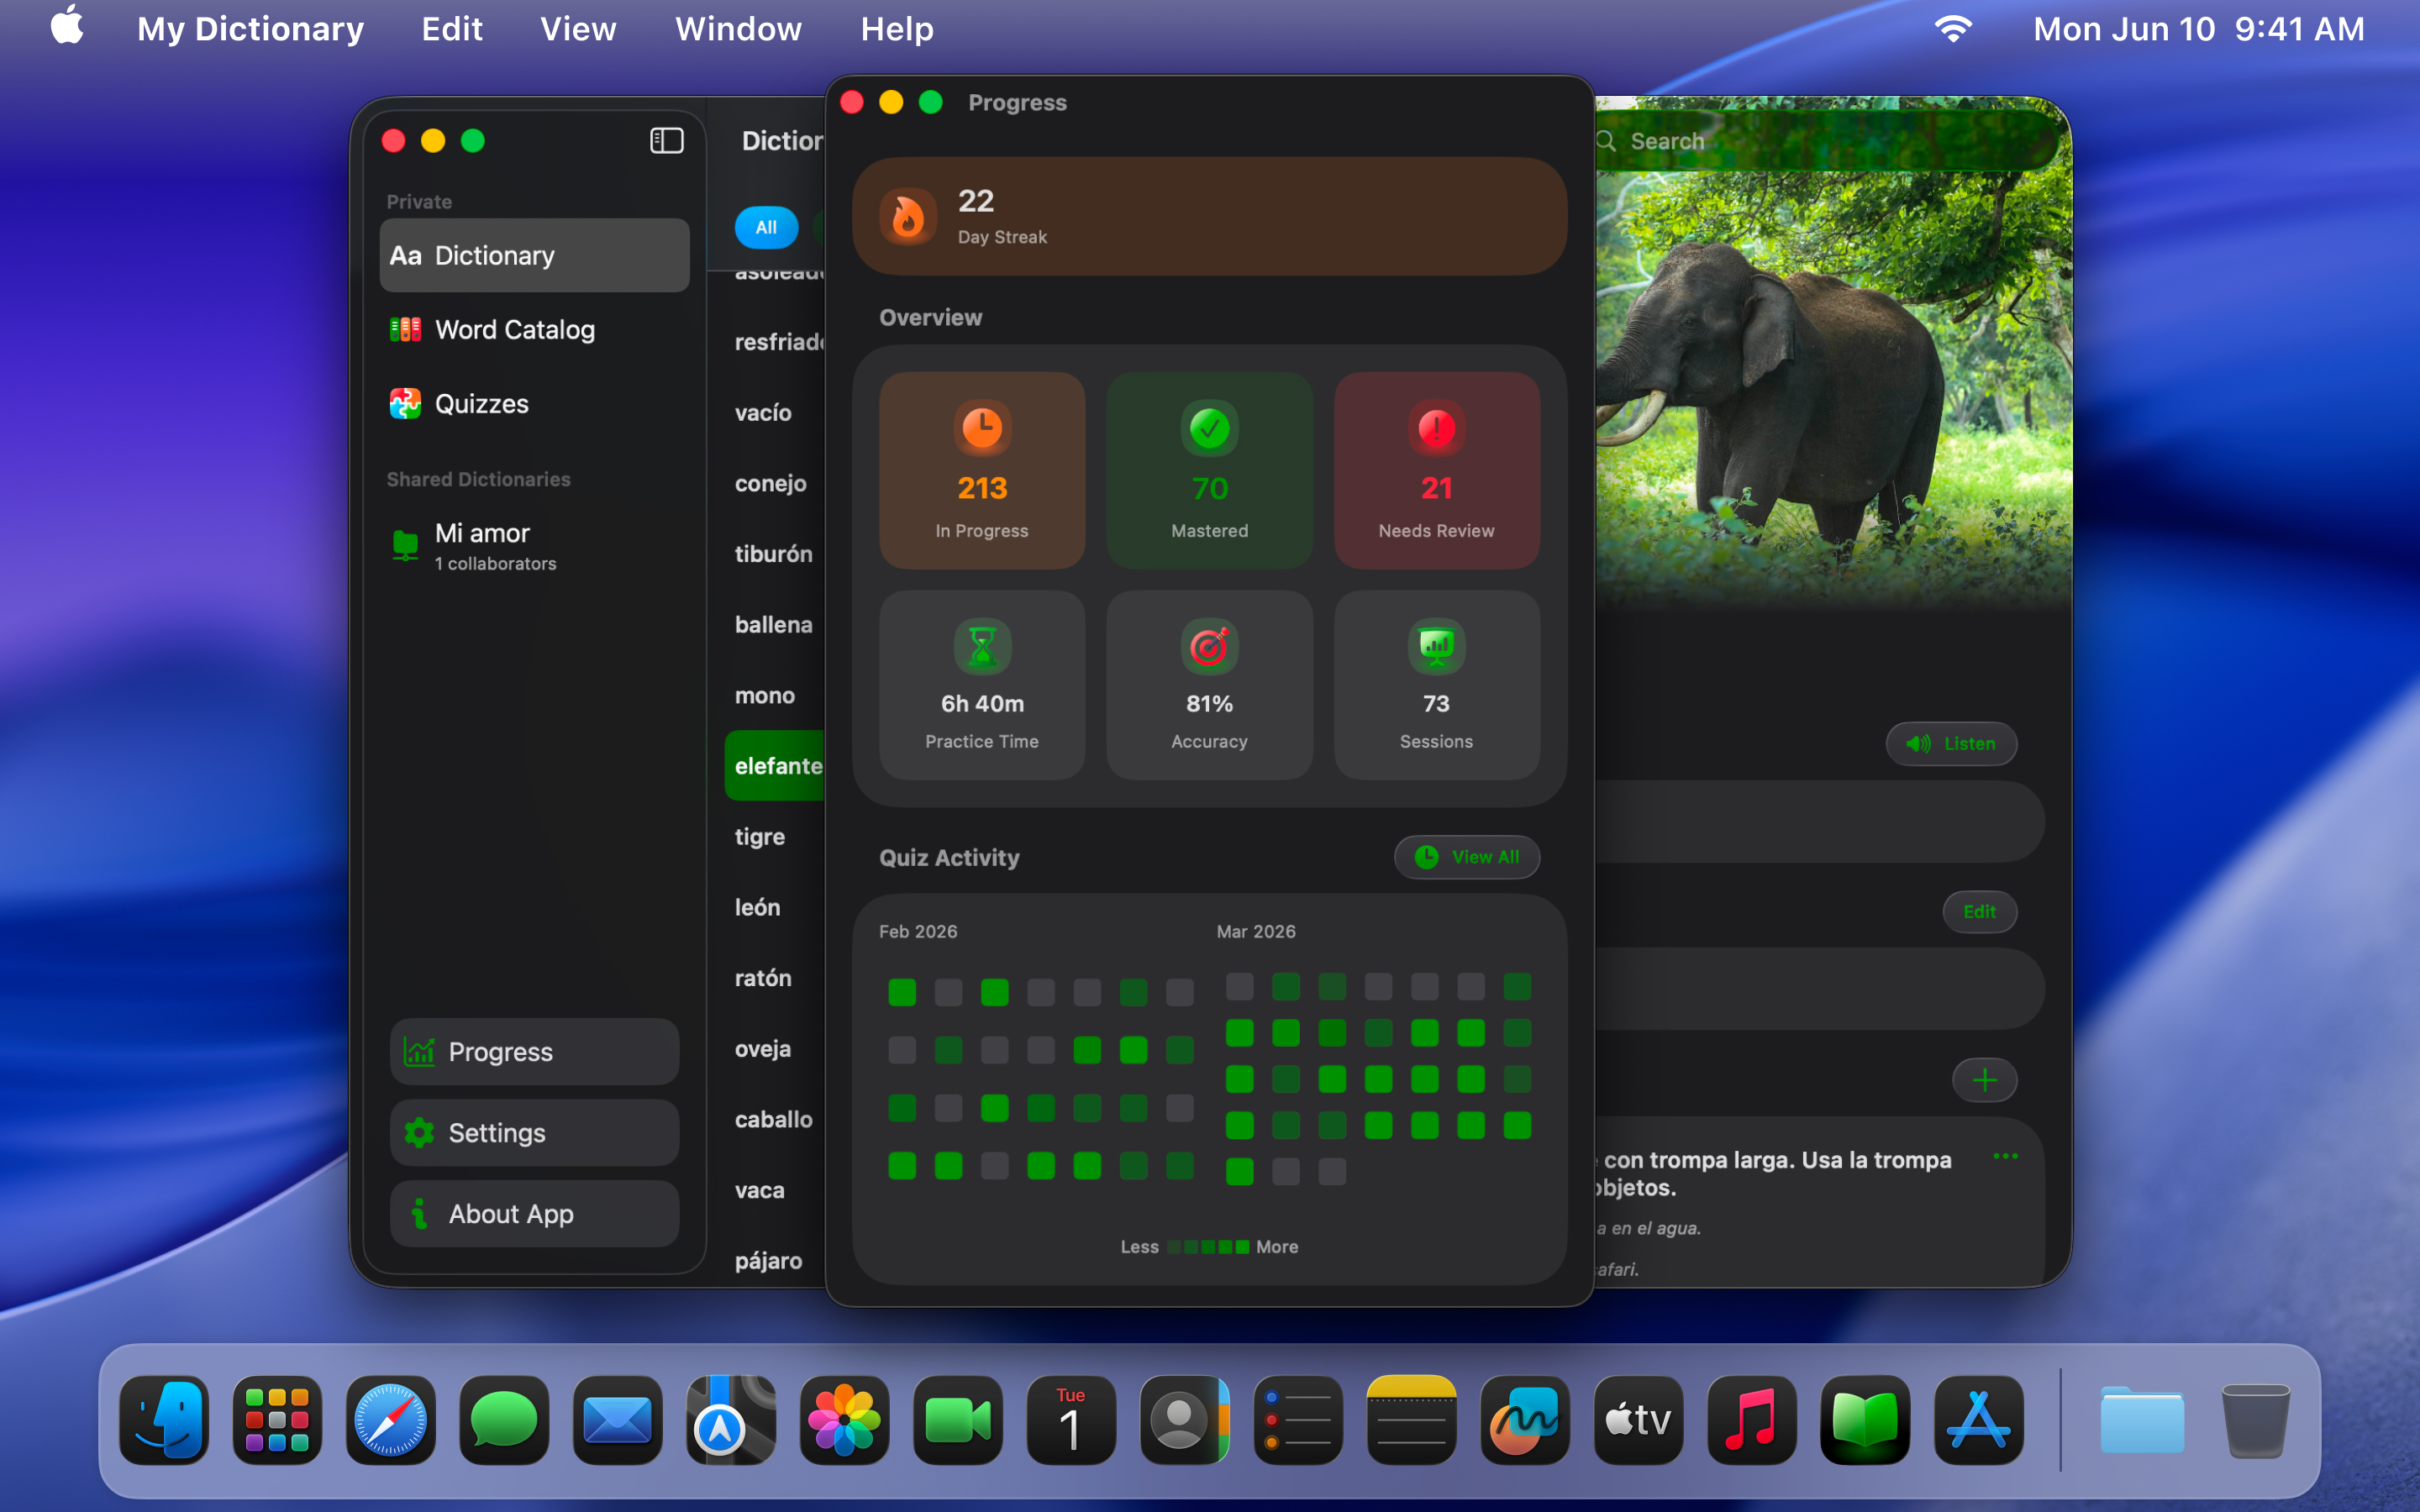Open About App in sidebar
Image resolution: width=2420 pixels, height=1512 pixels.
pos(534,1213)
